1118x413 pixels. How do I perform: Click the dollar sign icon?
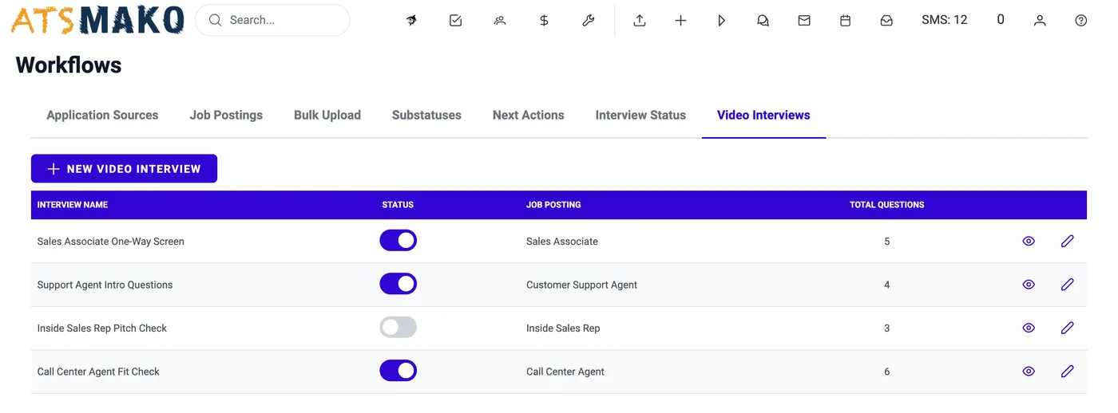544,21
